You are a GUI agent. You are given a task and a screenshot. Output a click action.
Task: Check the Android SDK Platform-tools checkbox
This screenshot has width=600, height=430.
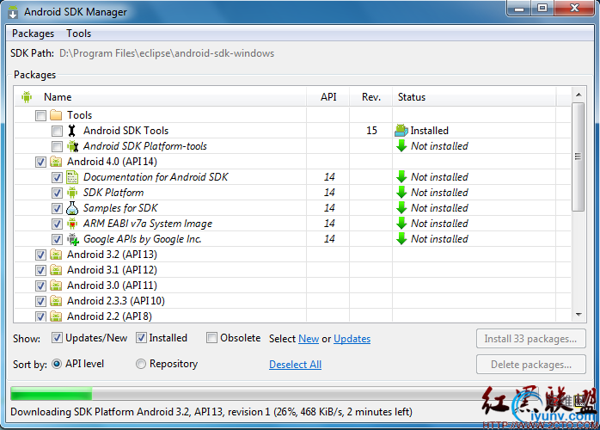pos(57,146)
